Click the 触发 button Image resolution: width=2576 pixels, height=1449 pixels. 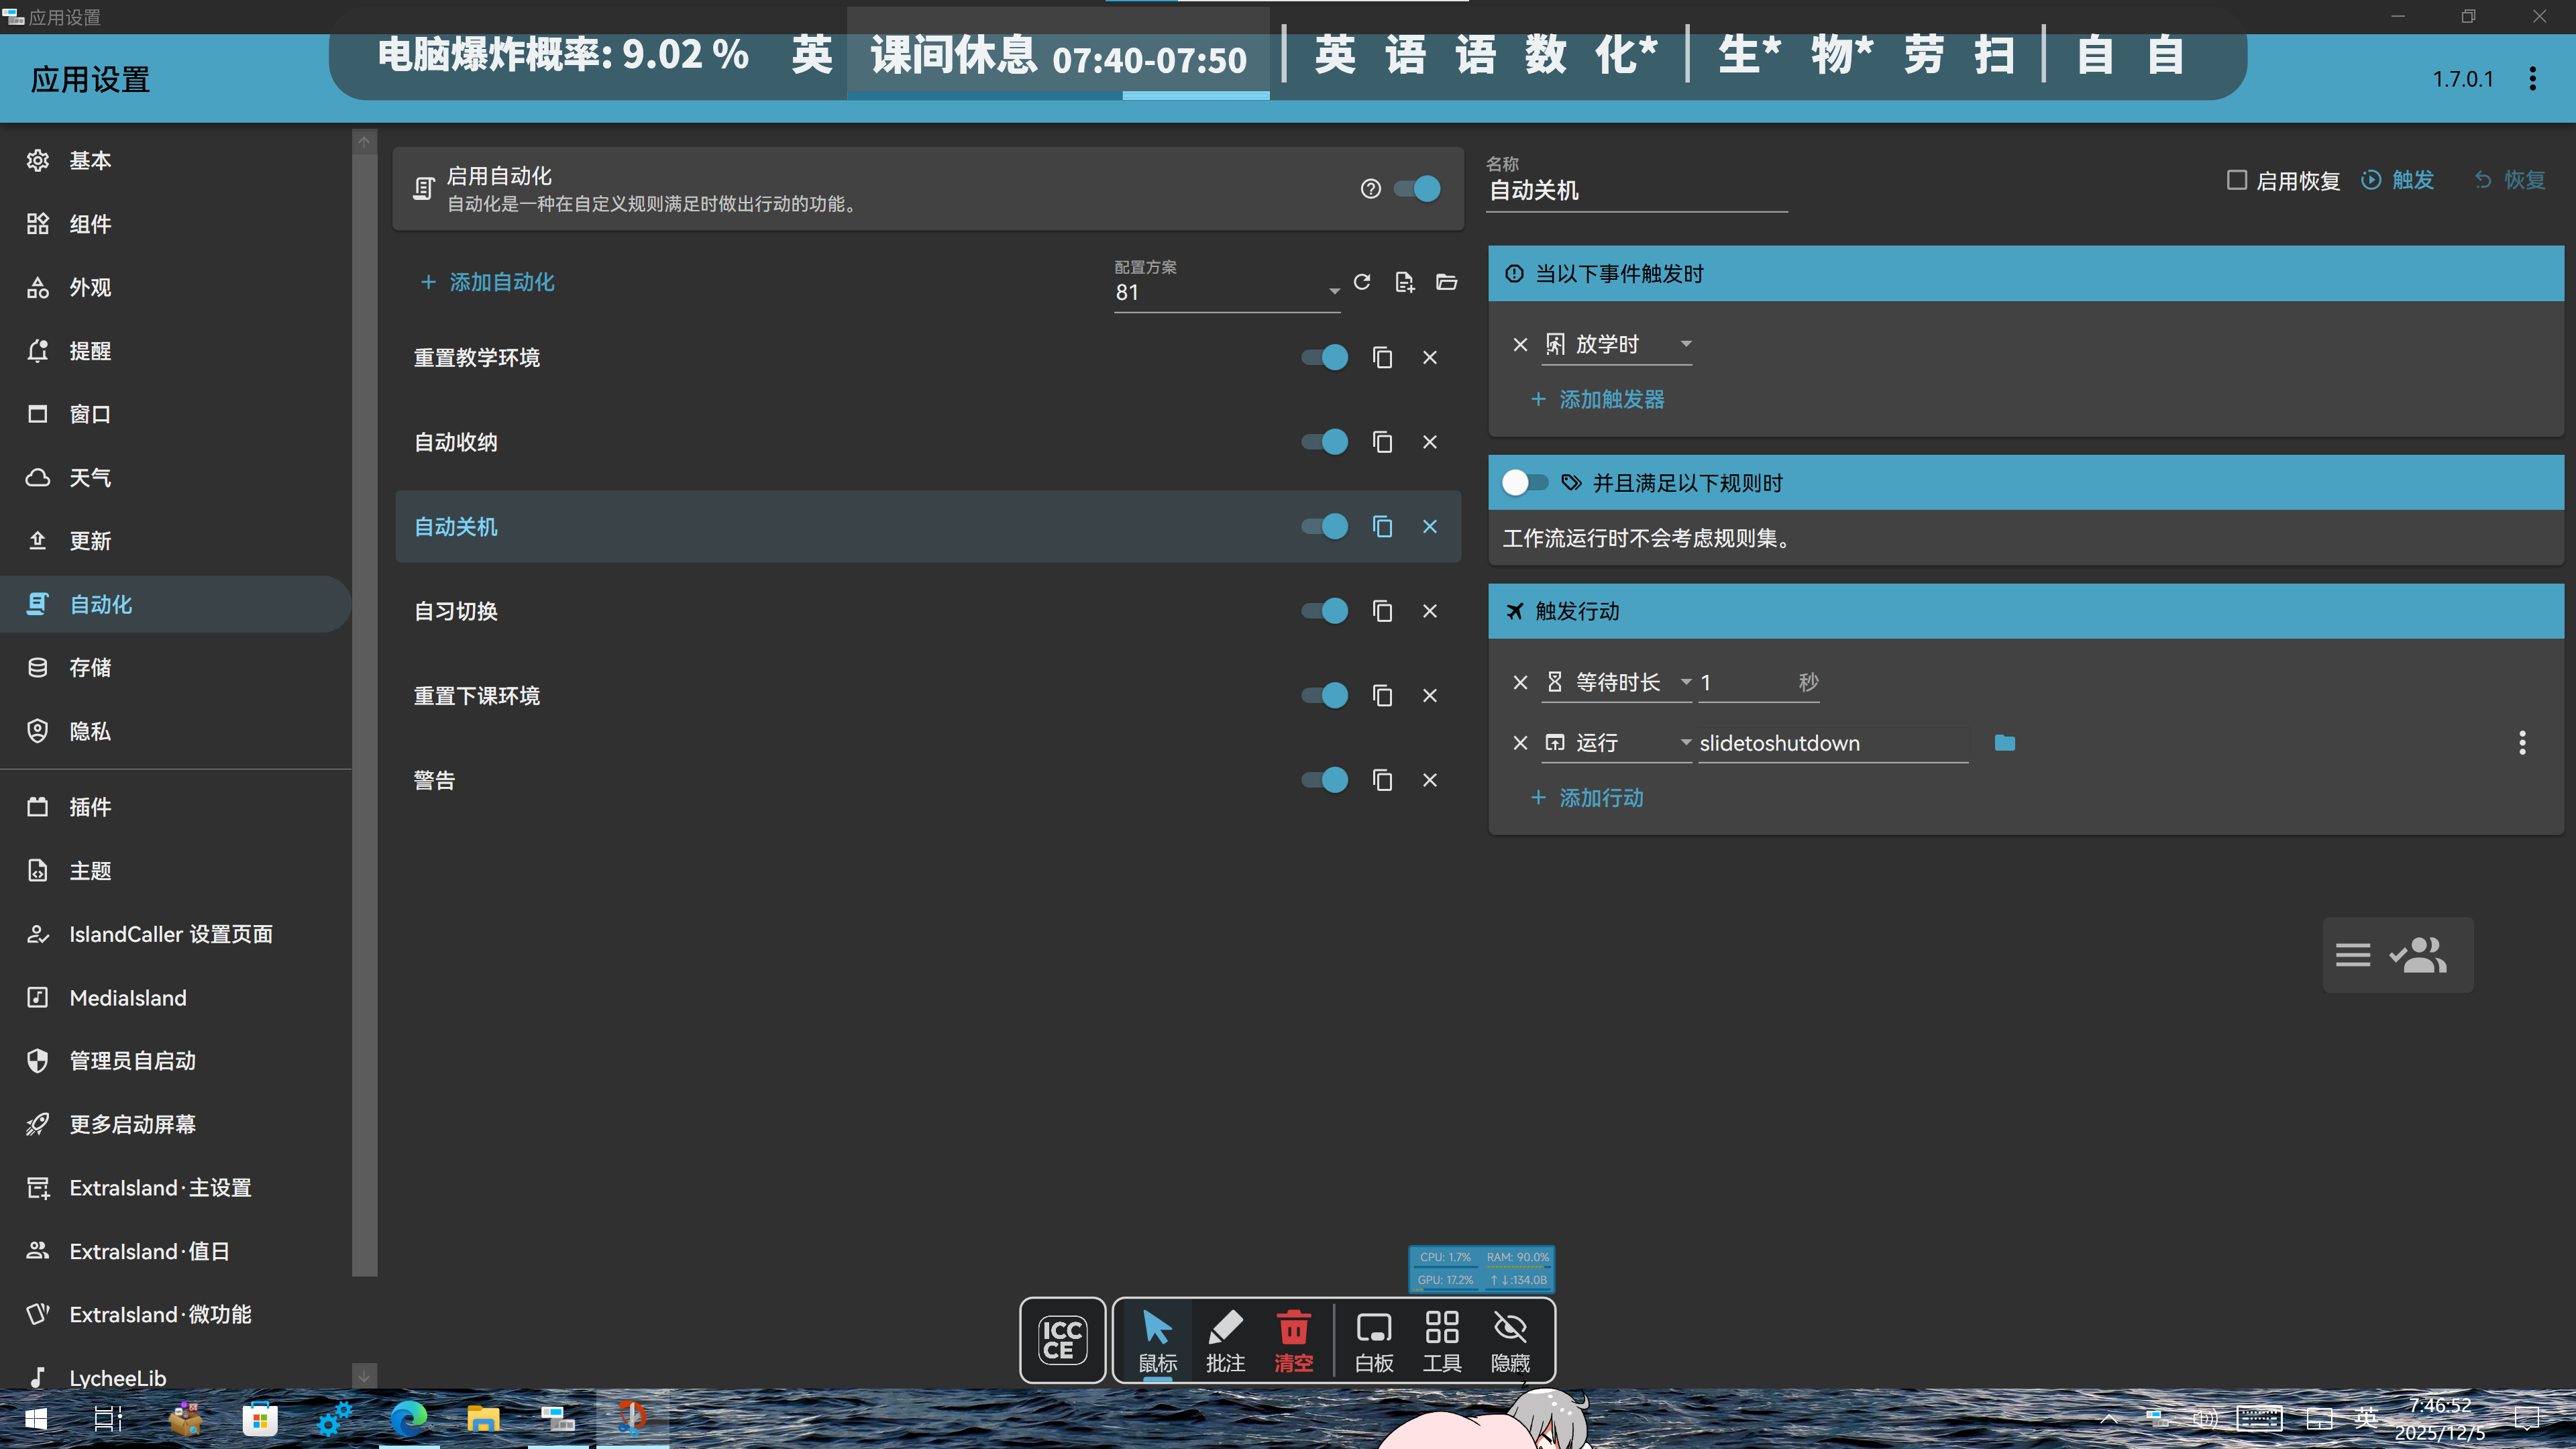pos(2398,180)
